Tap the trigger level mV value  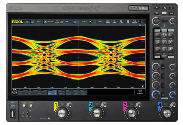[84, 22]
